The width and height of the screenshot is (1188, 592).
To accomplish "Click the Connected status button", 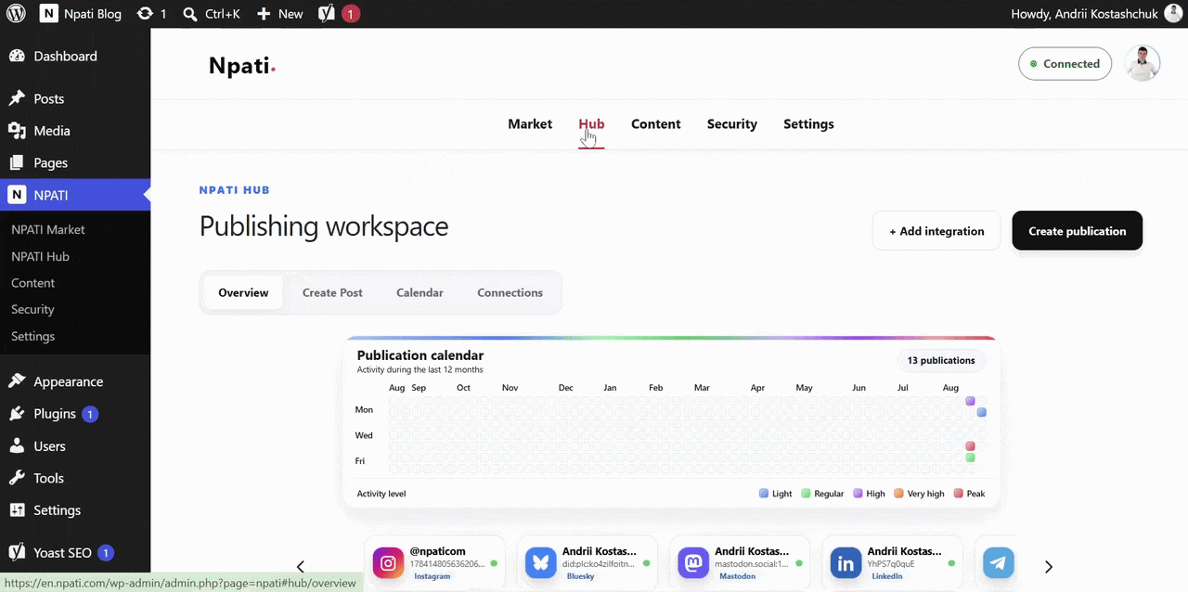I will point(1065,64).
